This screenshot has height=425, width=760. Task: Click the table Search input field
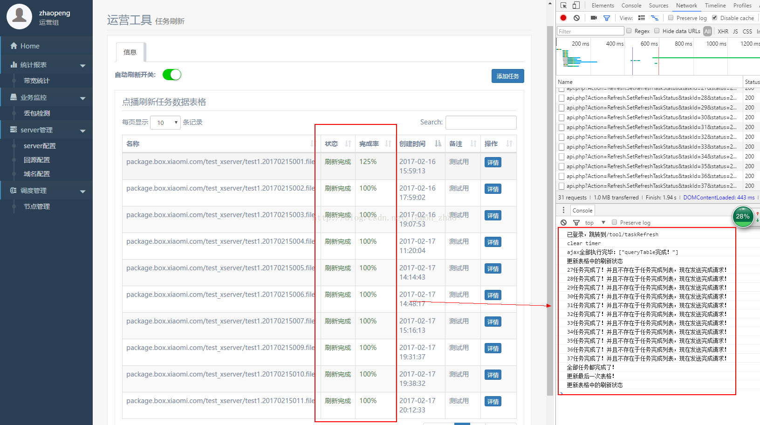click(481, 123)
